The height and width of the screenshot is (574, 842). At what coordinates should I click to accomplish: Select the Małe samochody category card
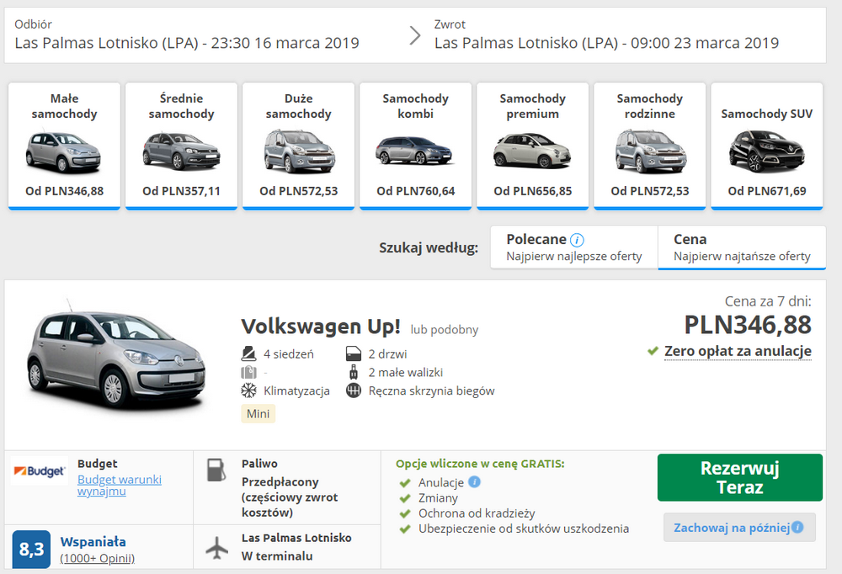click(x=65, y=146)
